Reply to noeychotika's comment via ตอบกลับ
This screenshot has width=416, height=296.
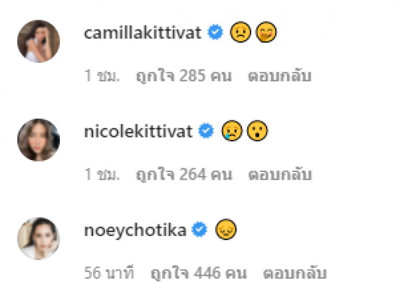click(295, 273)
